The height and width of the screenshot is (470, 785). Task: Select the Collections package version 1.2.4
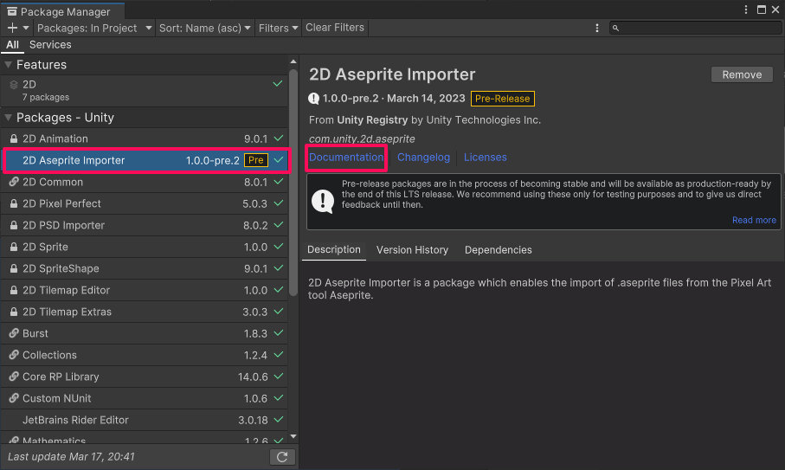tap(145, 355)
